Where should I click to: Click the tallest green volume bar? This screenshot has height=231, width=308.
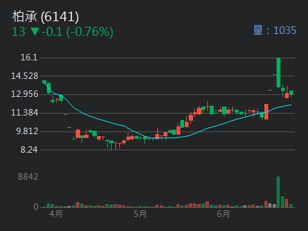pyautogui.click(x=278, y=192)
